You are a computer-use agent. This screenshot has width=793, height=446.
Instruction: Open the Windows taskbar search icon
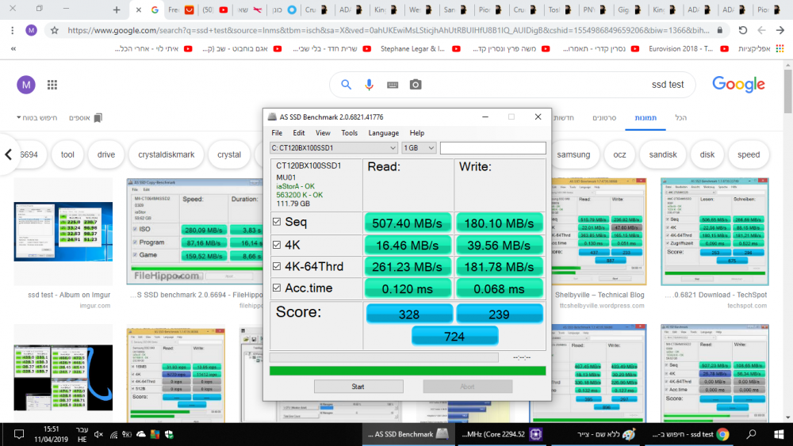(752, 434)
